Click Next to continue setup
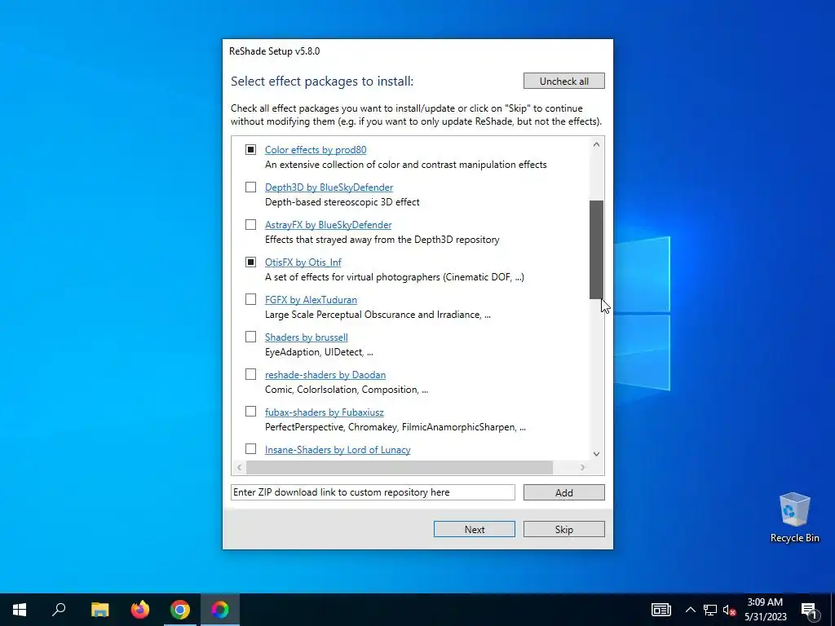 coord(474,529)
